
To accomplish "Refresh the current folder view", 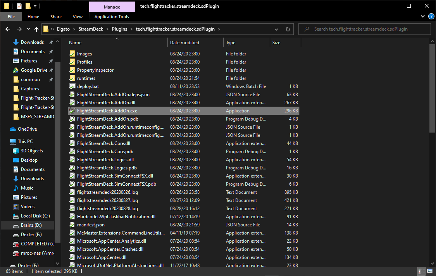I will 288,29.
